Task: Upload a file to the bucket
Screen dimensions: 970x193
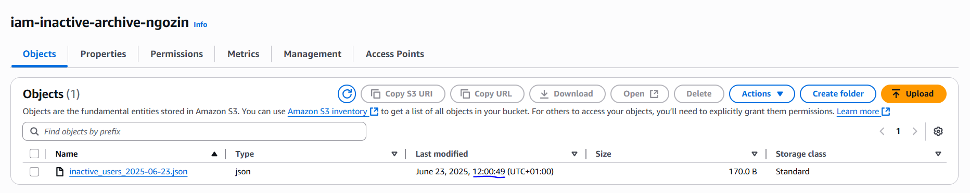Action: pos(913,94)
